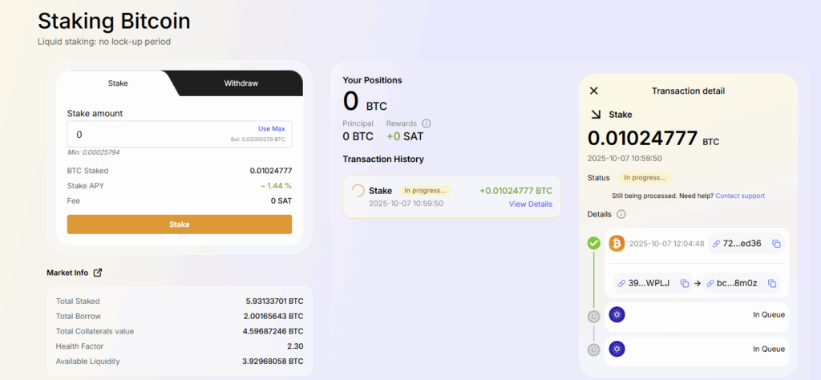Click Use Max in stake amount
The width and height of the screenshot is (821, 380).
(x=271, y=128)
